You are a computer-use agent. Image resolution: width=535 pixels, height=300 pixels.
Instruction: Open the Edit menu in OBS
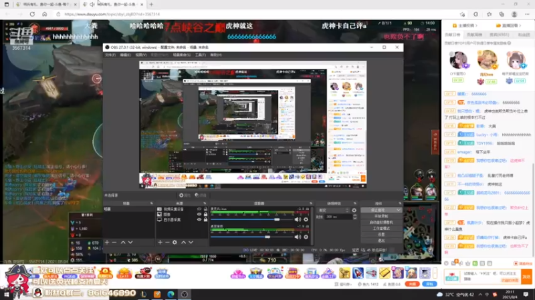click(125, 55)
